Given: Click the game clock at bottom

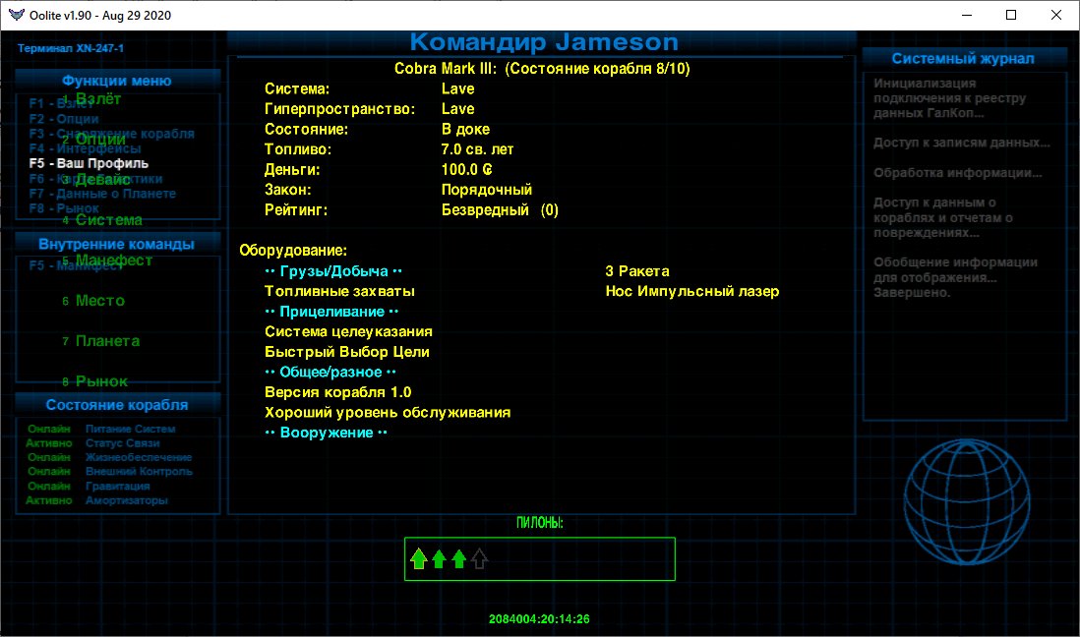Looking at the screenshot, I should click(539, 619).
